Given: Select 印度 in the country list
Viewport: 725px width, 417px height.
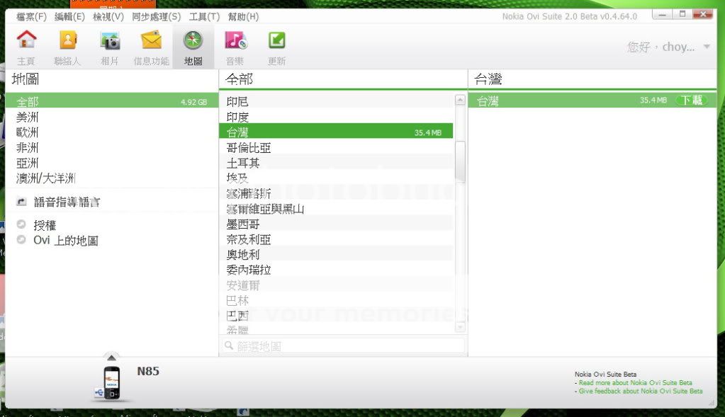Looking at the screenshot, I should (x=337, y=117).
